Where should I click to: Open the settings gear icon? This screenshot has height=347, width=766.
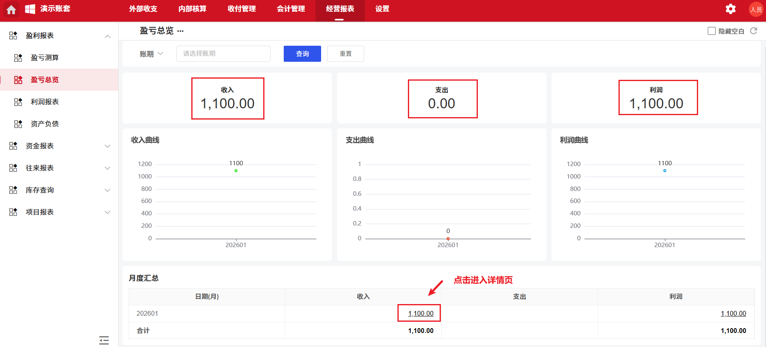pyautogui.click(x=731, y=9)
